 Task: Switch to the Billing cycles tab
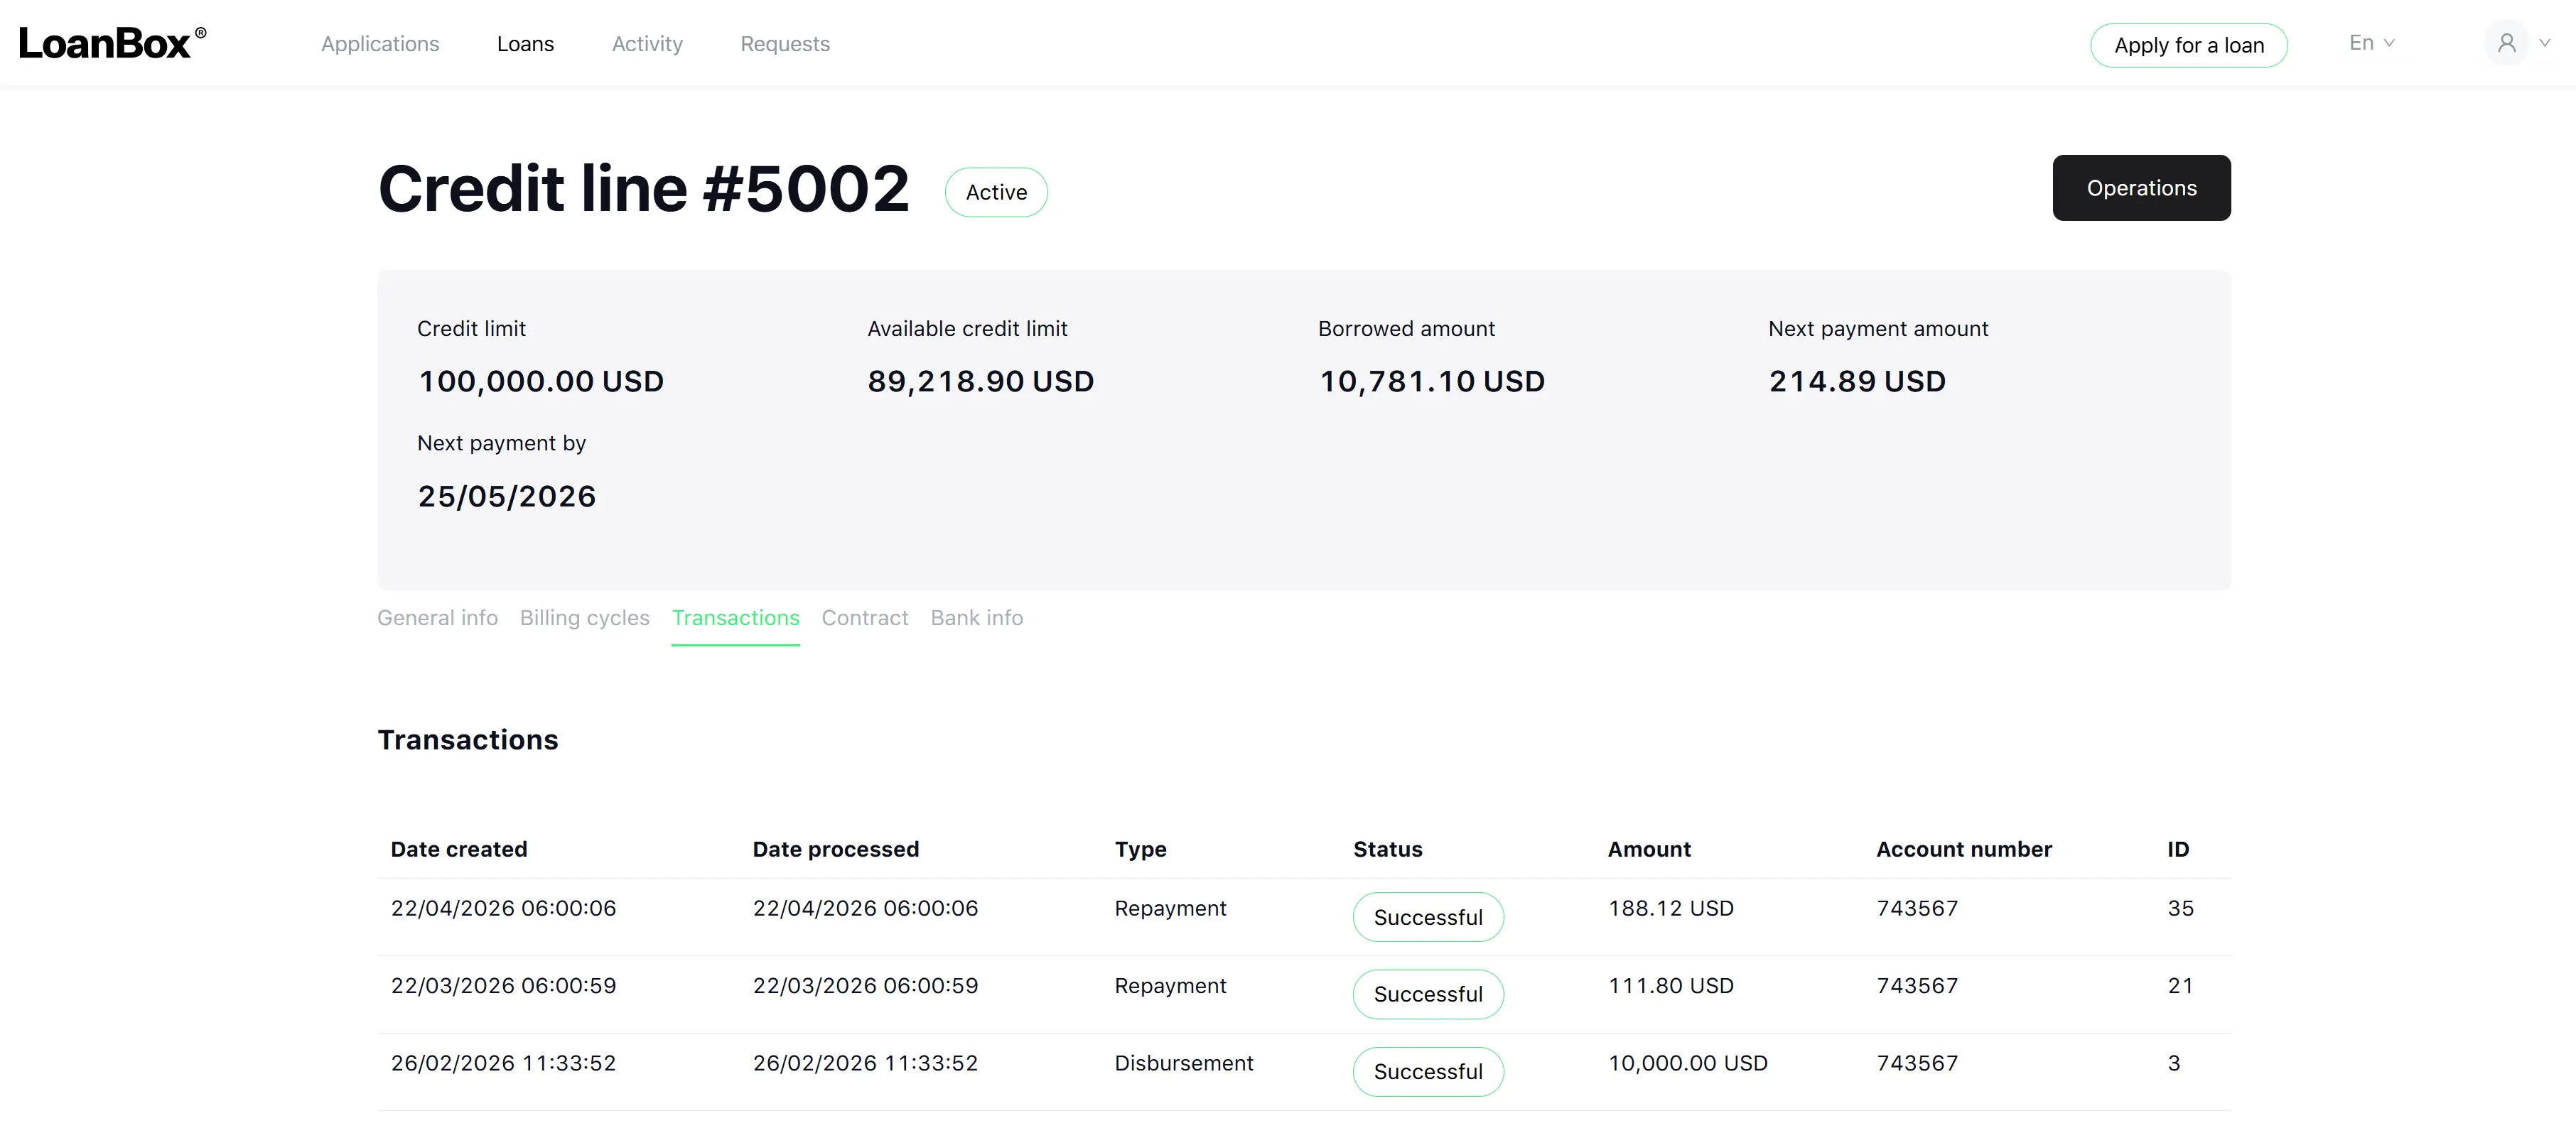point(584,618)
